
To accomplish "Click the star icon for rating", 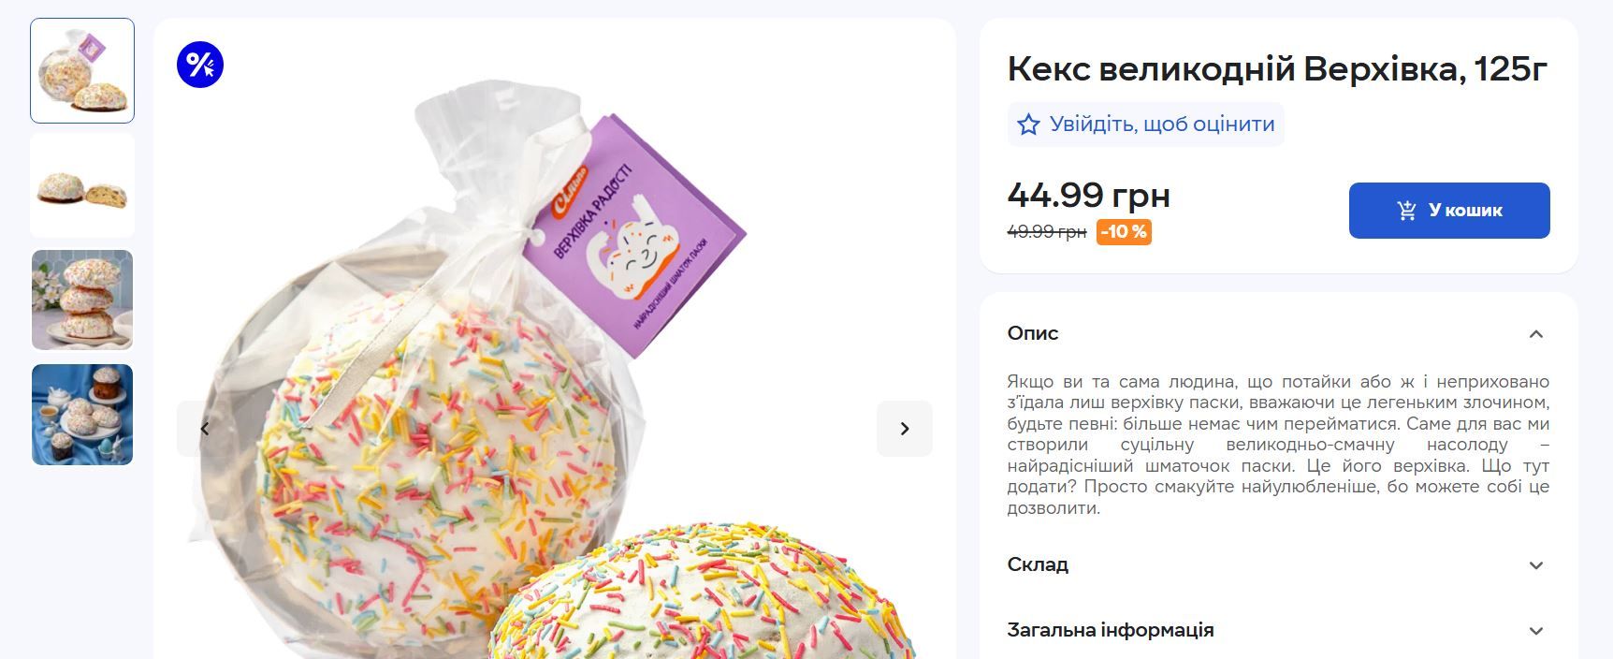I will [1027, 124].
